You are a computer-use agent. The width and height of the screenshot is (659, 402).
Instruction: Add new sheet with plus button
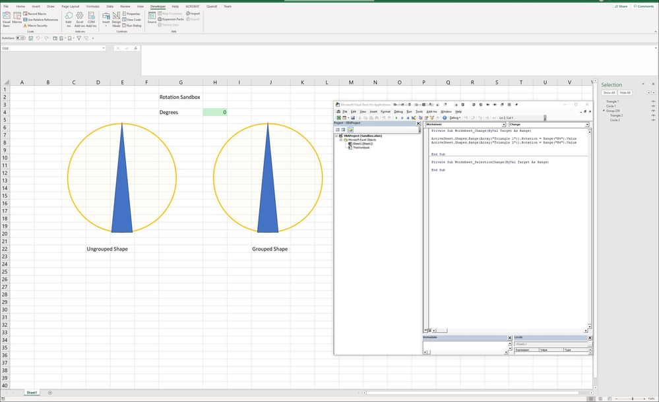pos(50,393)
